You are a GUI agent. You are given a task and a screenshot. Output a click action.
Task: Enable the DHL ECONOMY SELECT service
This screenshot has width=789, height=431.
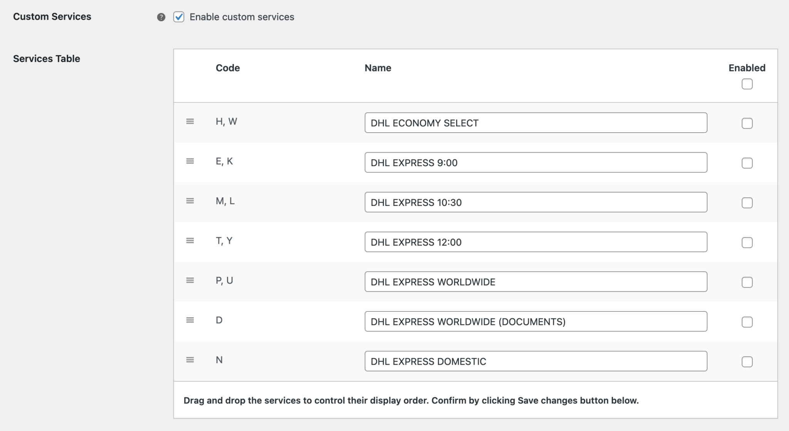[747, 123]
